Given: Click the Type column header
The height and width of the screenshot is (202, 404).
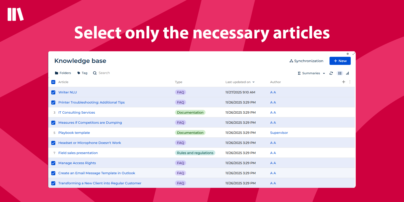Looking at the screenshot, I should point(179,82).
